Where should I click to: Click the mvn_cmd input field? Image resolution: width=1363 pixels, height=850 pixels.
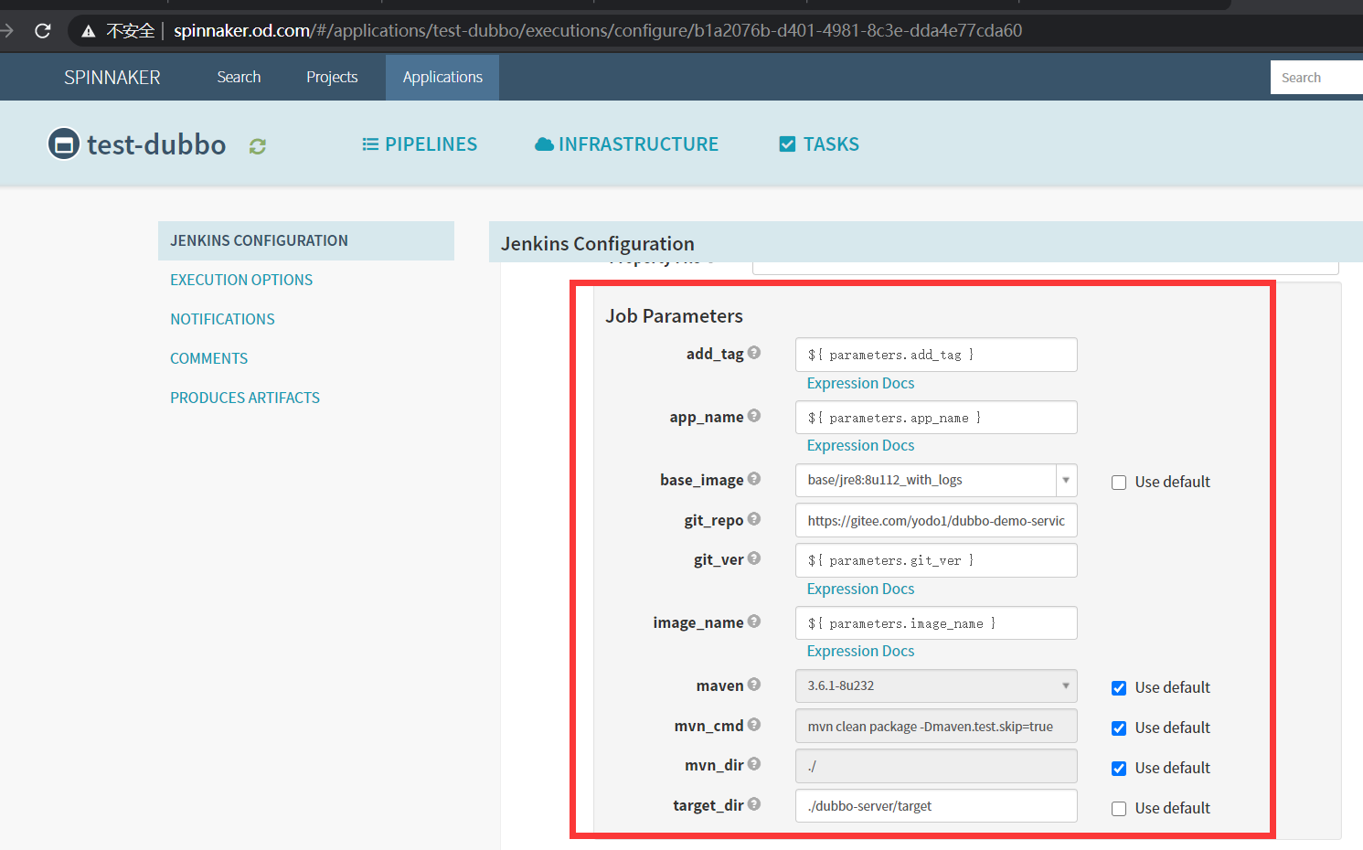coord(936,726)
